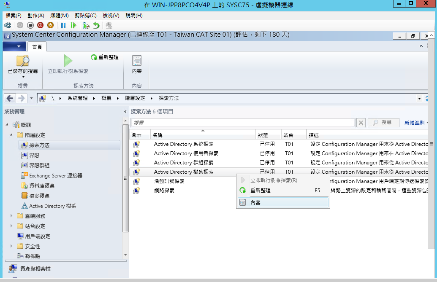Open the blue application menu dropdown
The width and height of the screenshot is (437, 282).
click(14, 46)
